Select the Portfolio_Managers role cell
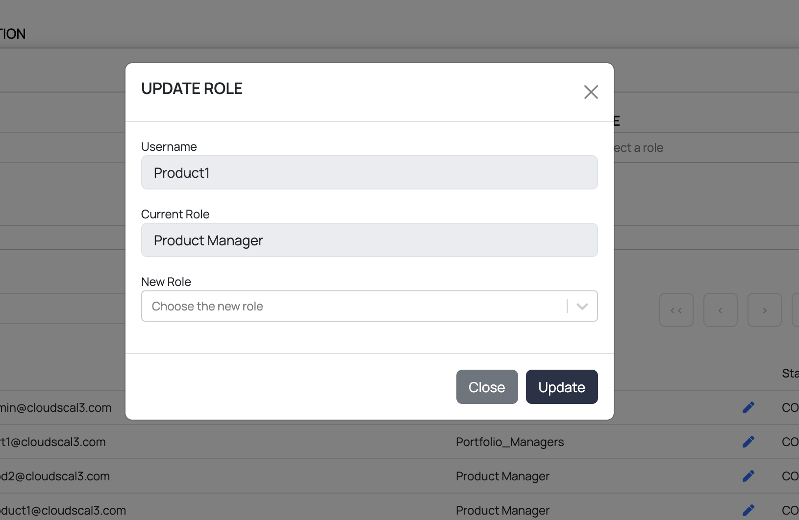 point(510,442)
